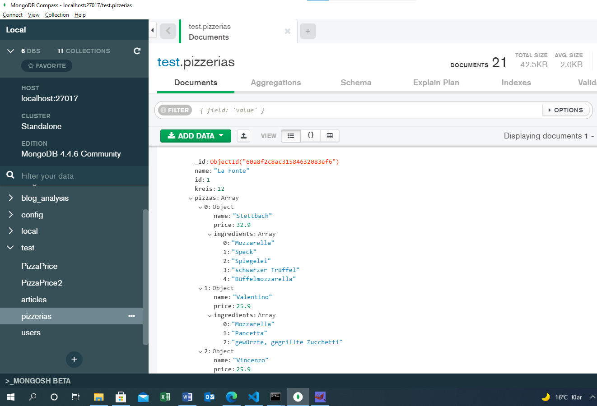
Task: Open File Explorer from the taskbar
Action: coord(98,397)
